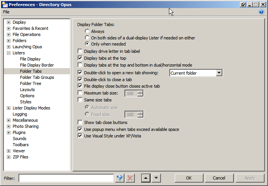Toggle Double-click to open a new tab checkbox
The width and height of the screenshot is (268, 186).
(x=80, y=73)
